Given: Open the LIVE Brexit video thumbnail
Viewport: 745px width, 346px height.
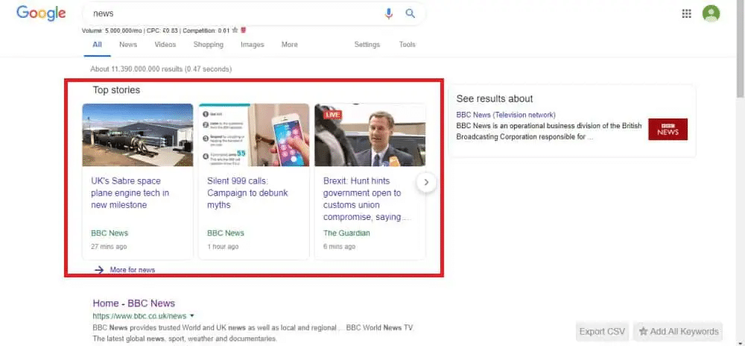Looking at the screenshot, I should tap(370, 135).
